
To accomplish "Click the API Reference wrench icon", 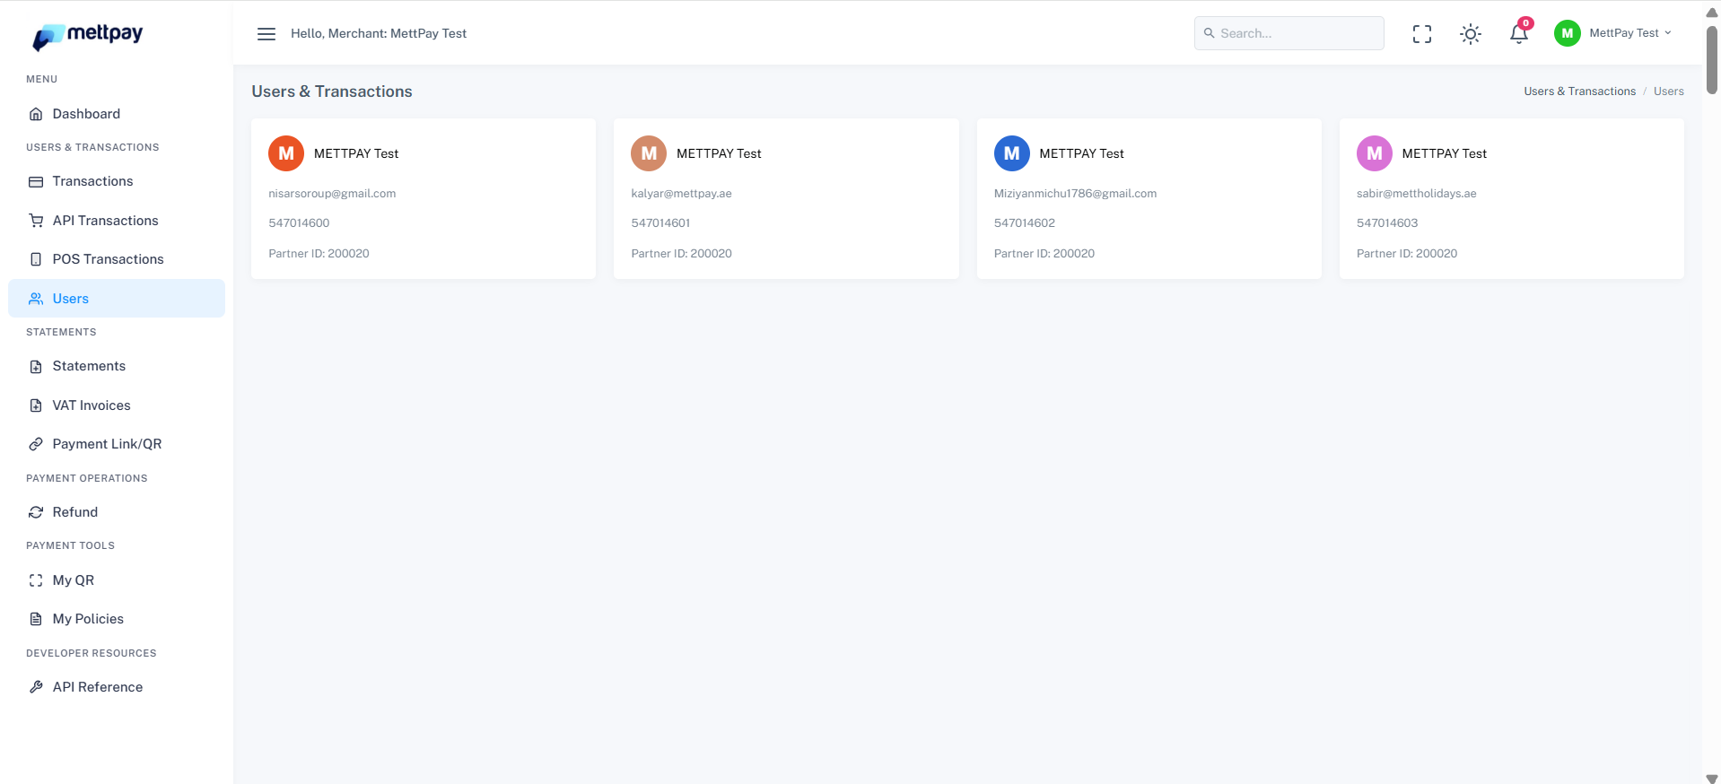I will tap(36, 687).
